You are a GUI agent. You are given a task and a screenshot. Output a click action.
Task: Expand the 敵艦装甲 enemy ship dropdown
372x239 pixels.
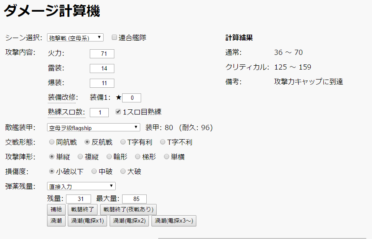[x=93, y=127]
